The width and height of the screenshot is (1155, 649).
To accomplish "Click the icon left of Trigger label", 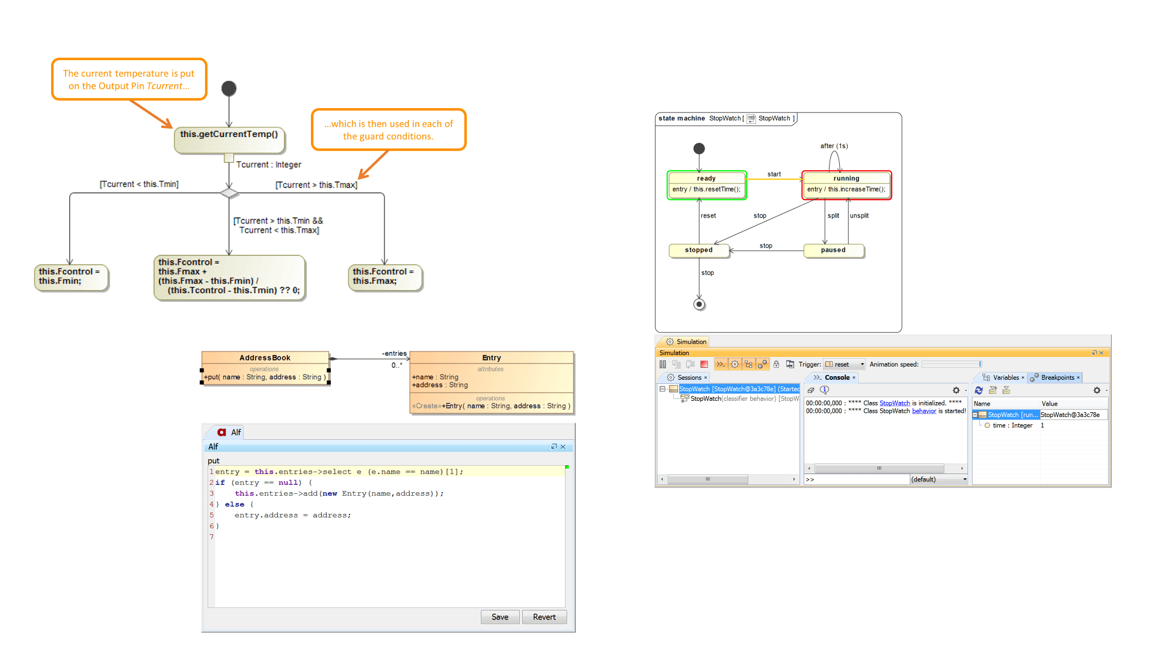I will point(790,364).
